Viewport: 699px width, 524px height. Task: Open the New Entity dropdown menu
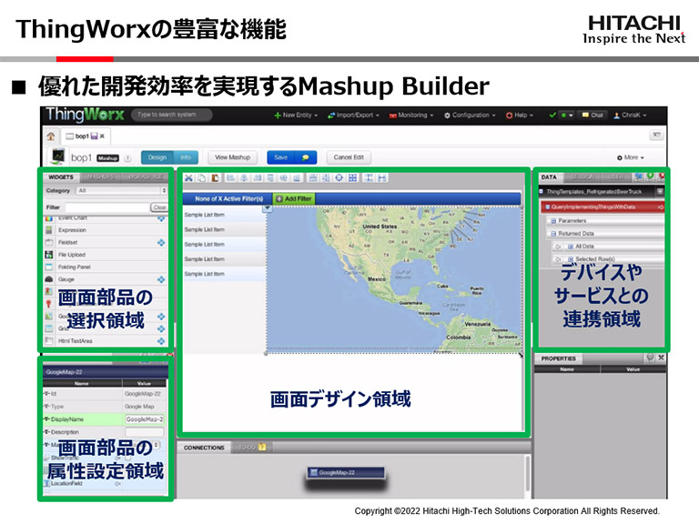click(298, 116)
